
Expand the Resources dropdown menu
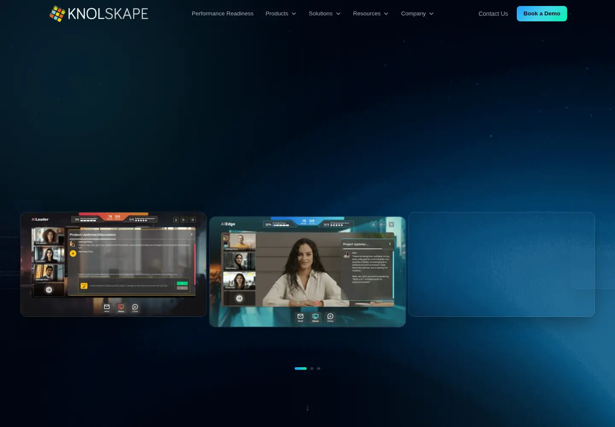pyautogui.click(x=371, y=14)
